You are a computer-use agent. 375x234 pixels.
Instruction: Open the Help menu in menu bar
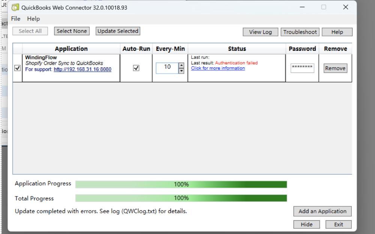pos(33,19)
